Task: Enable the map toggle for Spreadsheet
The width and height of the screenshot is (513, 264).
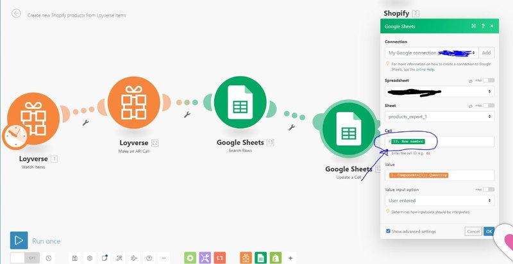Action: click(488, 80)
